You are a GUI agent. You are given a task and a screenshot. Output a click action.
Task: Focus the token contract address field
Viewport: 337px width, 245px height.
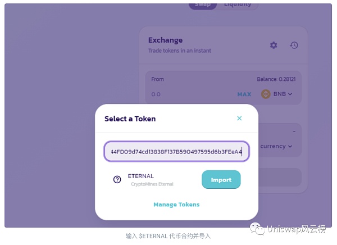[176, 152]
